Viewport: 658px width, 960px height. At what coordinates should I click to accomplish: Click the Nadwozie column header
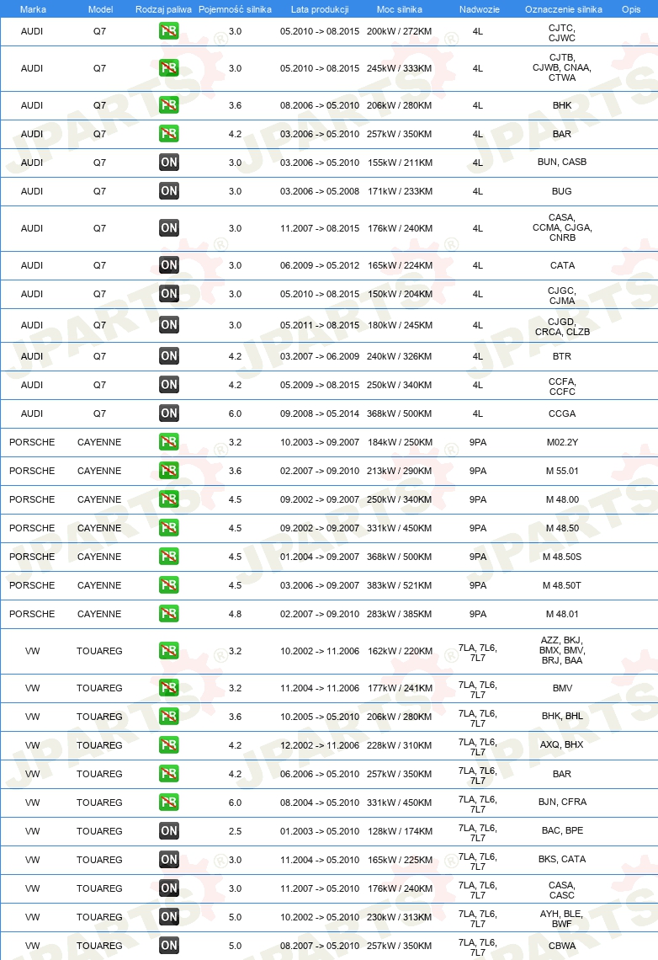479,9
